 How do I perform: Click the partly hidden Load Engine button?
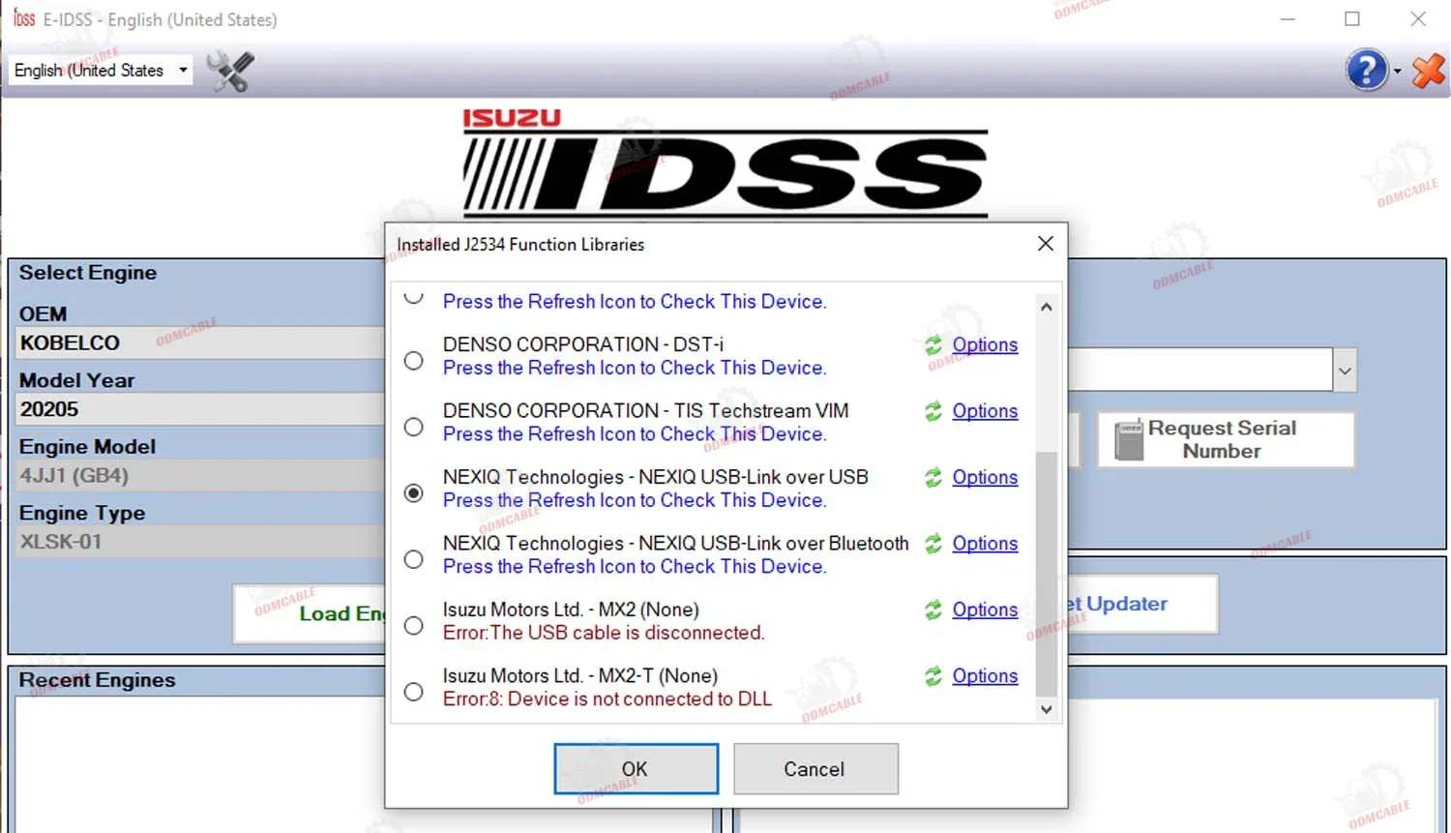pos(310,613)
